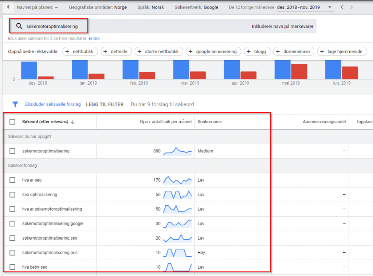The image size is (373, 276).
Task: Sort by Annonsevisningsandel column header
Action: (324, 122)
